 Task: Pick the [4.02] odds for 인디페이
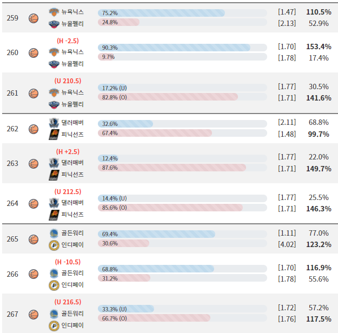287,244
